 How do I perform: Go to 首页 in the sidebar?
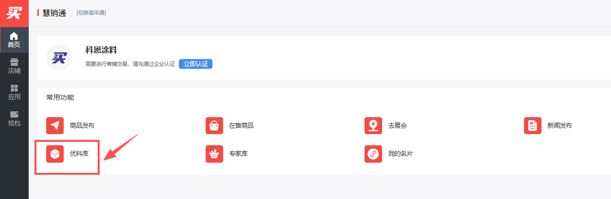[14, 40]
